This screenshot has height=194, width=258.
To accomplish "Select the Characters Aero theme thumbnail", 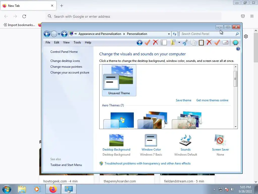I will (x=187, y=120).
